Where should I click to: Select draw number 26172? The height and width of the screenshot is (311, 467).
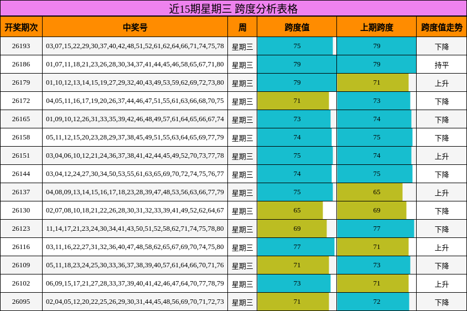coord(21,101)
